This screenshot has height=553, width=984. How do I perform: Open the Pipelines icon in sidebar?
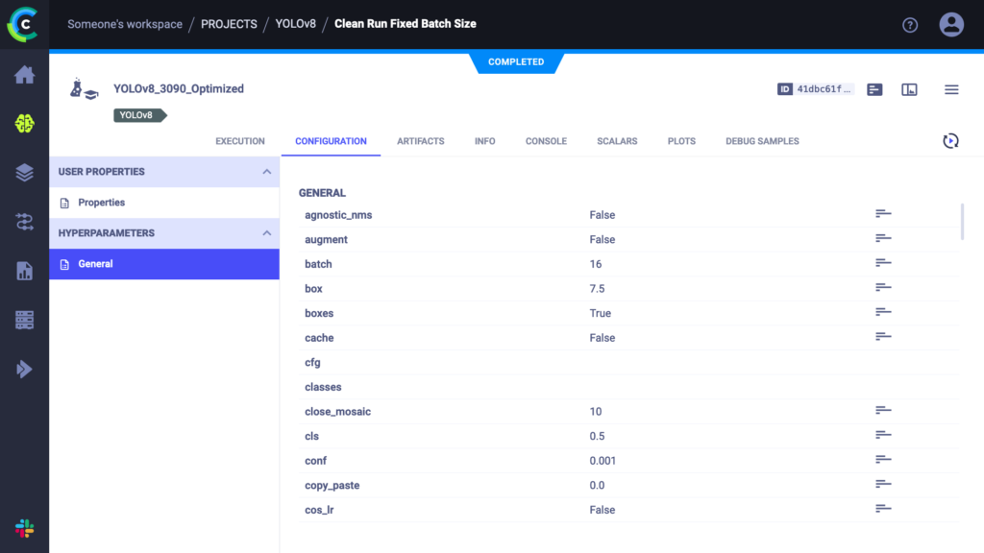point(24,222)
